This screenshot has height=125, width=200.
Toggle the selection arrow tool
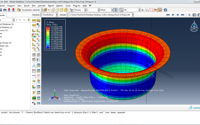click(121, 10)
